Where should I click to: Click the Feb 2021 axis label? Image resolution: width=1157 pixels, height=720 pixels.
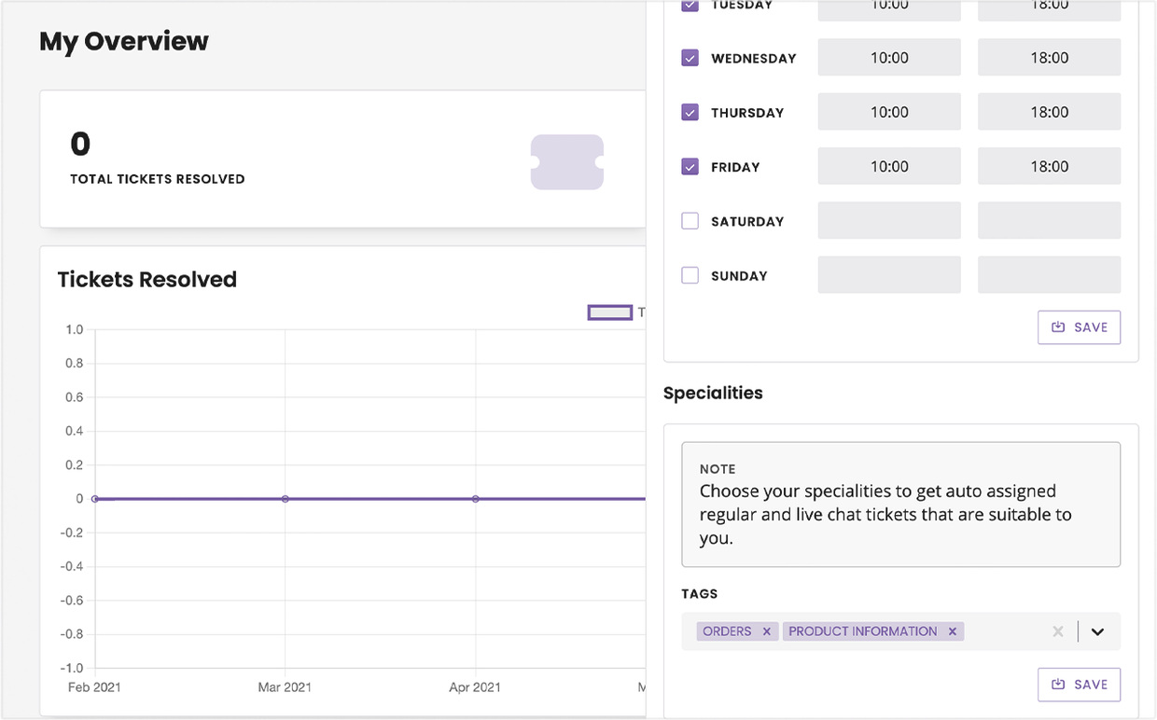[x=94, y=687]
